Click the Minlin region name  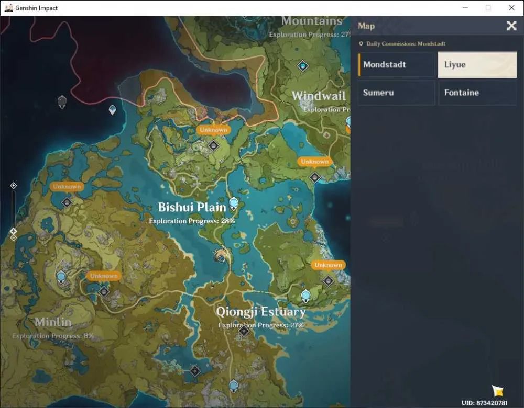[x=53, y=322]
